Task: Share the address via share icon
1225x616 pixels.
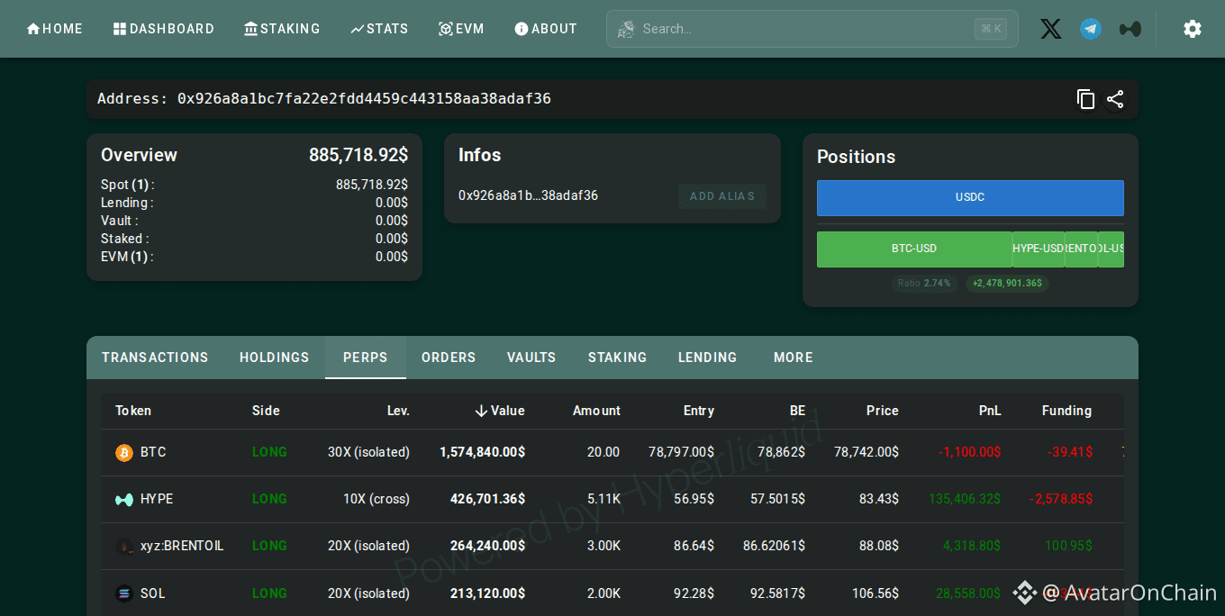Action: pos(1115,99)
